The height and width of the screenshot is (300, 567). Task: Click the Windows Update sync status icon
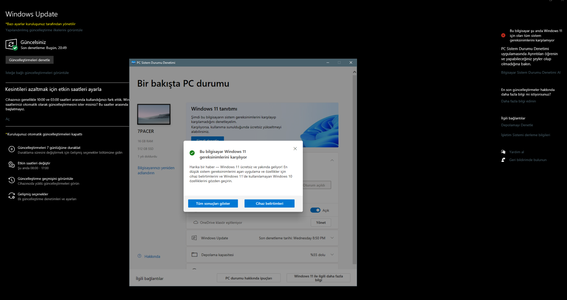[12, 45]
